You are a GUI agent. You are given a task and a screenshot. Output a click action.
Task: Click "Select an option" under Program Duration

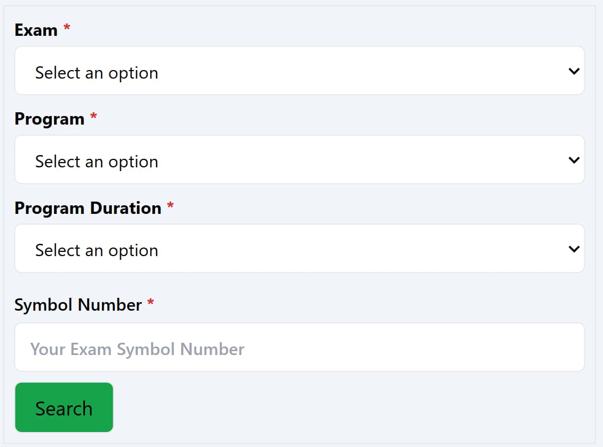click(97, 250)
